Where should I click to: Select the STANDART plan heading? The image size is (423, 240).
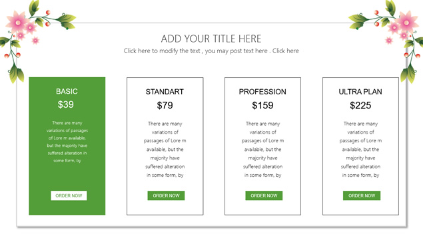click(x=165, y=92)
